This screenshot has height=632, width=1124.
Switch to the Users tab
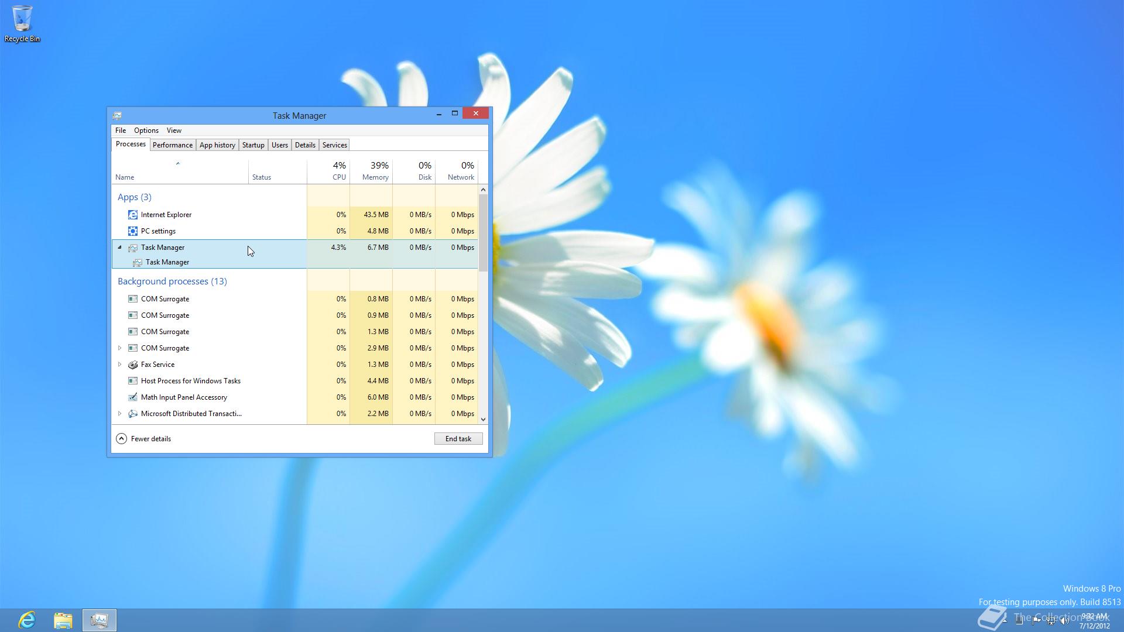click(x=280, y=145)
